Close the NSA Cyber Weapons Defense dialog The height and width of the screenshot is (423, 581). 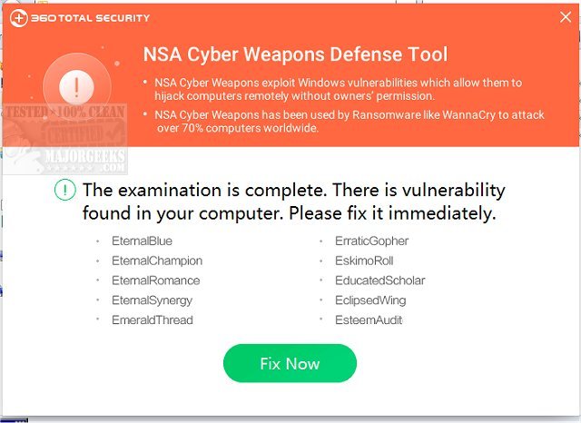565,18
